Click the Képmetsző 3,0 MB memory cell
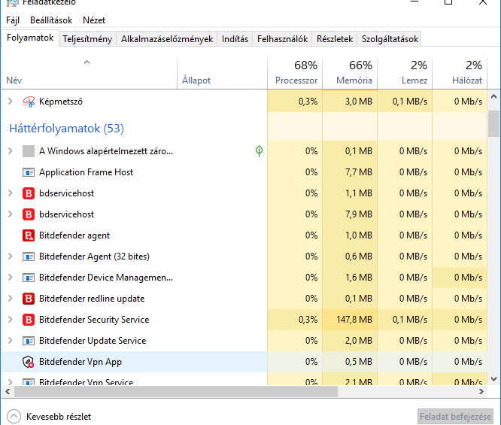Screen dimensions: 501x425 (350, 102)
